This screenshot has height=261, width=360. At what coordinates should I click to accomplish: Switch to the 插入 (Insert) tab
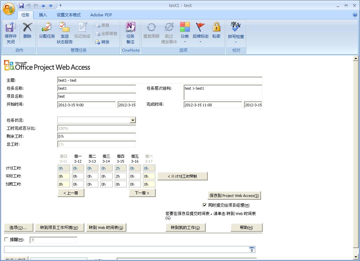[43, 15]
